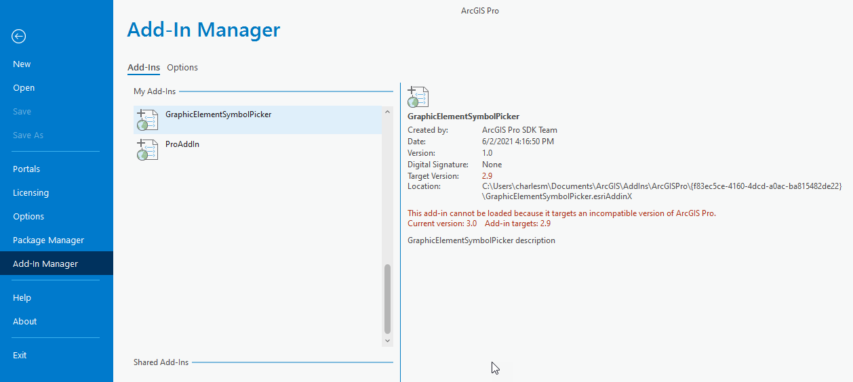Screen dimensions: 853x382
Task: Open Help from the sidebar
Action: pyautogui.click(x=22, y=297)
